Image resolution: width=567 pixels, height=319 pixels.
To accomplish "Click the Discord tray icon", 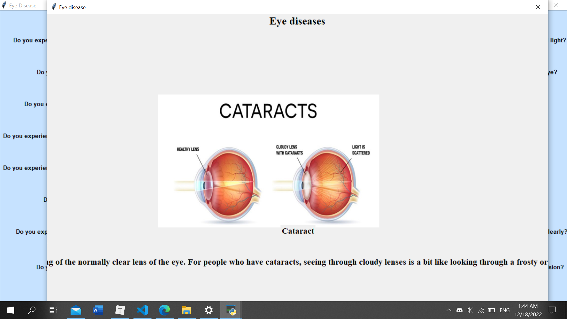I will [460, 310].
